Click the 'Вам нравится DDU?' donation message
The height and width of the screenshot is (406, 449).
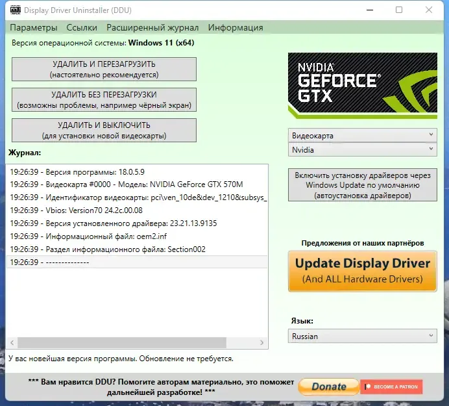tap(161, 387)
